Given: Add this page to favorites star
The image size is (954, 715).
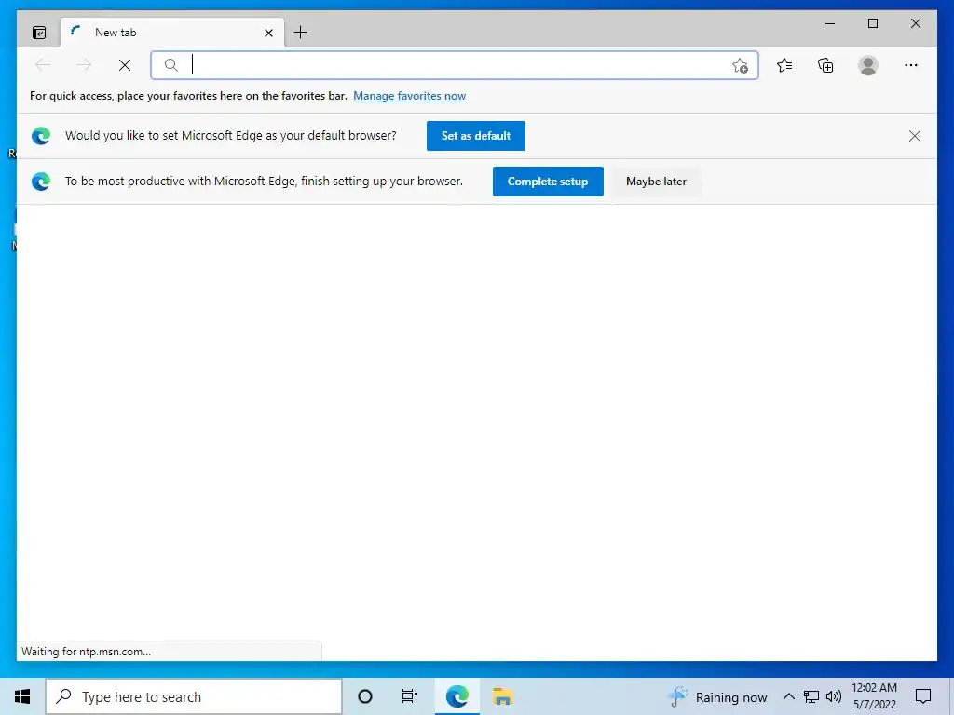Looking at the screenshot, I should (x=740, y=65).
